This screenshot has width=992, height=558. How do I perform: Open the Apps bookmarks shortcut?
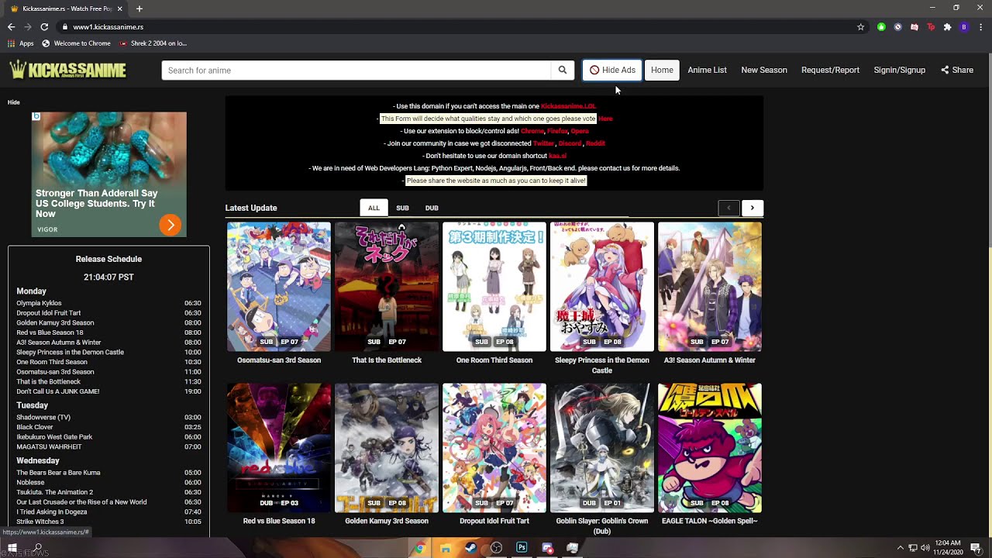click(x=22, y=43)
